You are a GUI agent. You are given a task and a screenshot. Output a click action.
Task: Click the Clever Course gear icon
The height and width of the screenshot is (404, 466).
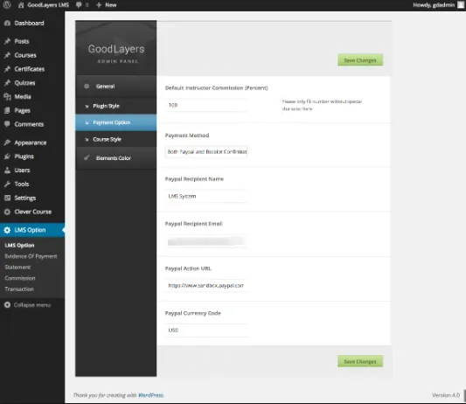7,212
